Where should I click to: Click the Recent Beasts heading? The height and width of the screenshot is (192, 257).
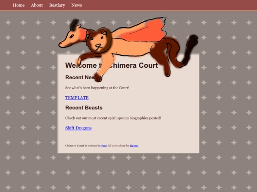pyautogui.click(x=84, y=108)
